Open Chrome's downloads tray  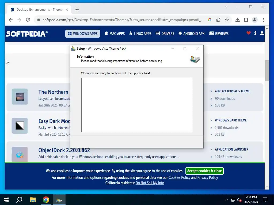238,20
